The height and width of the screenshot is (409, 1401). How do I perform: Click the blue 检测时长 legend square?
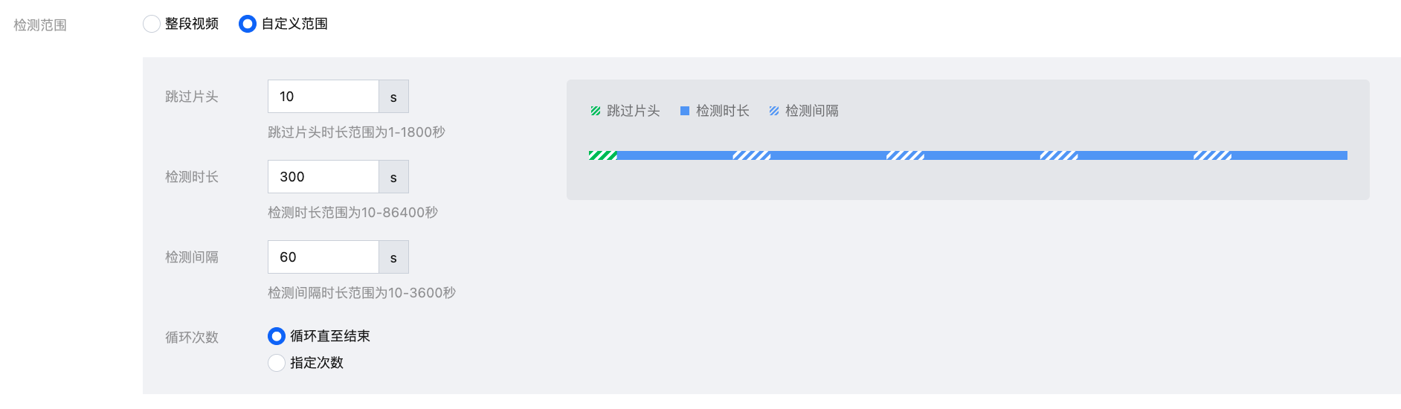[x=685, y=111]
